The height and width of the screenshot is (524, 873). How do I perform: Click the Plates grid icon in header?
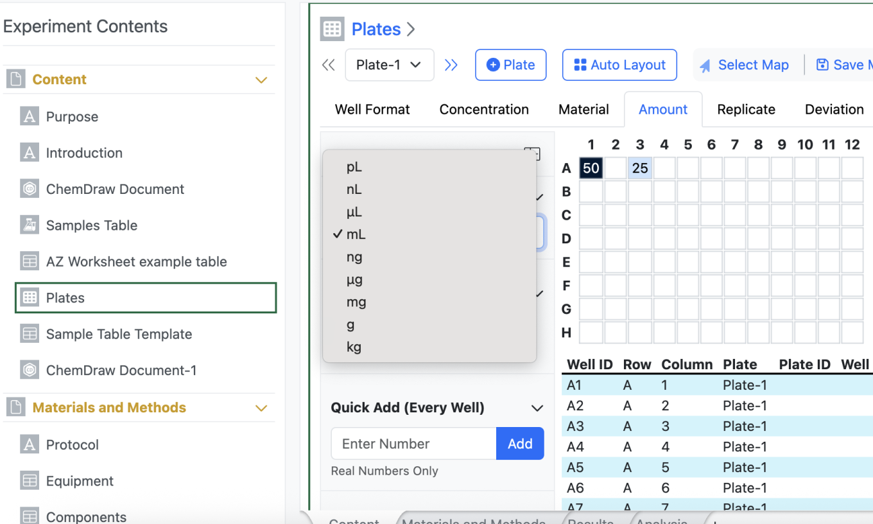tap(332, 29)
